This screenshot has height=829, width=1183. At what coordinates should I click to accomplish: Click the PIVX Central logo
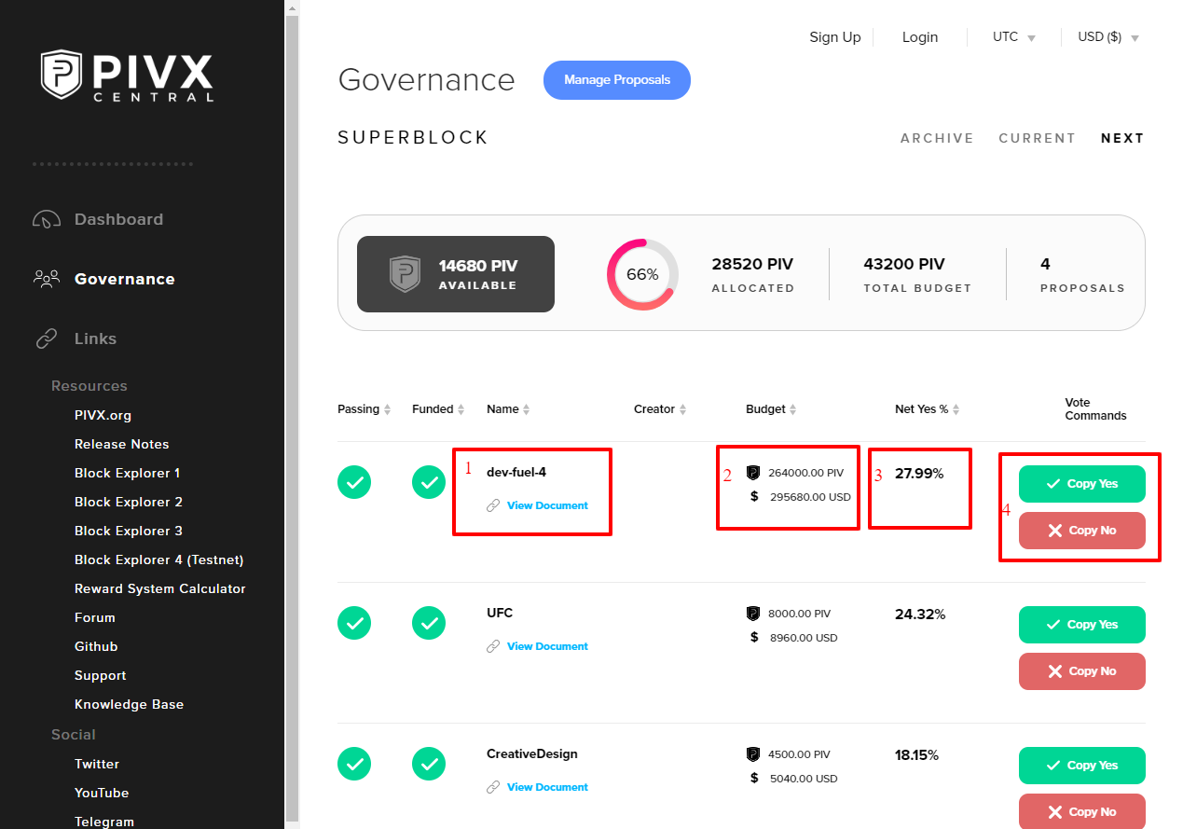click(128, 76)
